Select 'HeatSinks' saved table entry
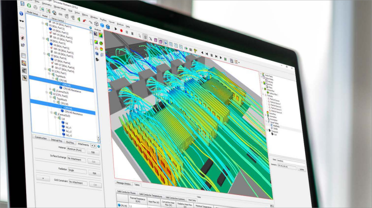 [276, 126]
